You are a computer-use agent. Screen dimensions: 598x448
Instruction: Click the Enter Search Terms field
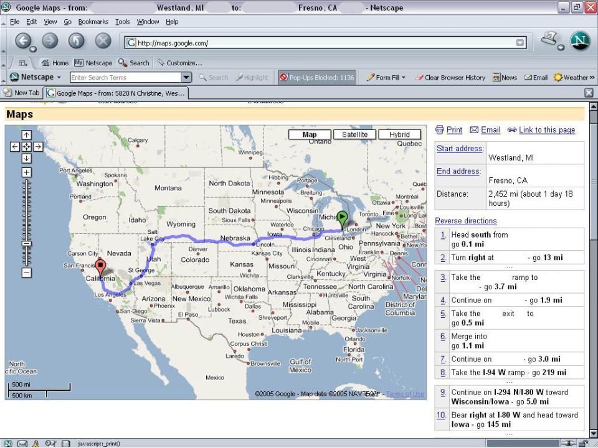point(125,77)
